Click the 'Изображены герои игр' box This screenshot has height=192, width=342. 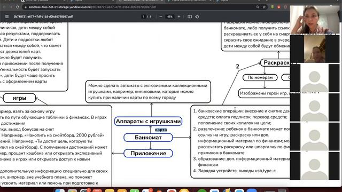click(265, 93)
